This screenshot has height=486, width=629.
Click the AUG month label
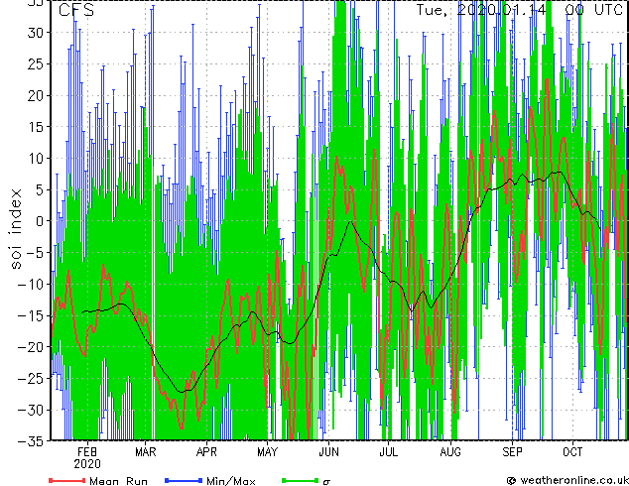tap(450, 452)
